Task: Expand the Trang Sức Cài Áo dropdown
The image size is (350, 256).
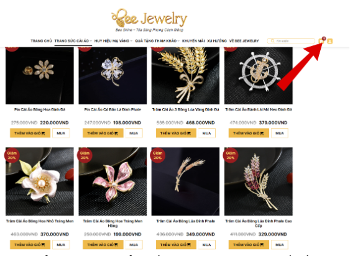Action: pos(73,41)
